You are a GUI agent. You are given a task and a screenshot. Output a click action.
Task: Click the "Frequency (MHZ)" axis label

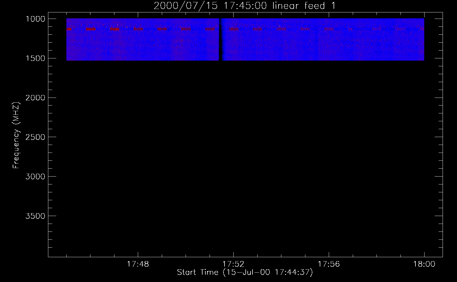(16, 135)
